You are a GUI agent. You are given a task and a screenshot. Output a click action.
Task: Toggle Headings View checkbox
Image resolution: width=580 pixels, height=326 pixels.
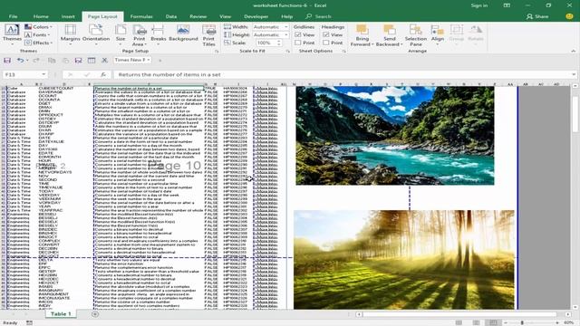[326, 34]
